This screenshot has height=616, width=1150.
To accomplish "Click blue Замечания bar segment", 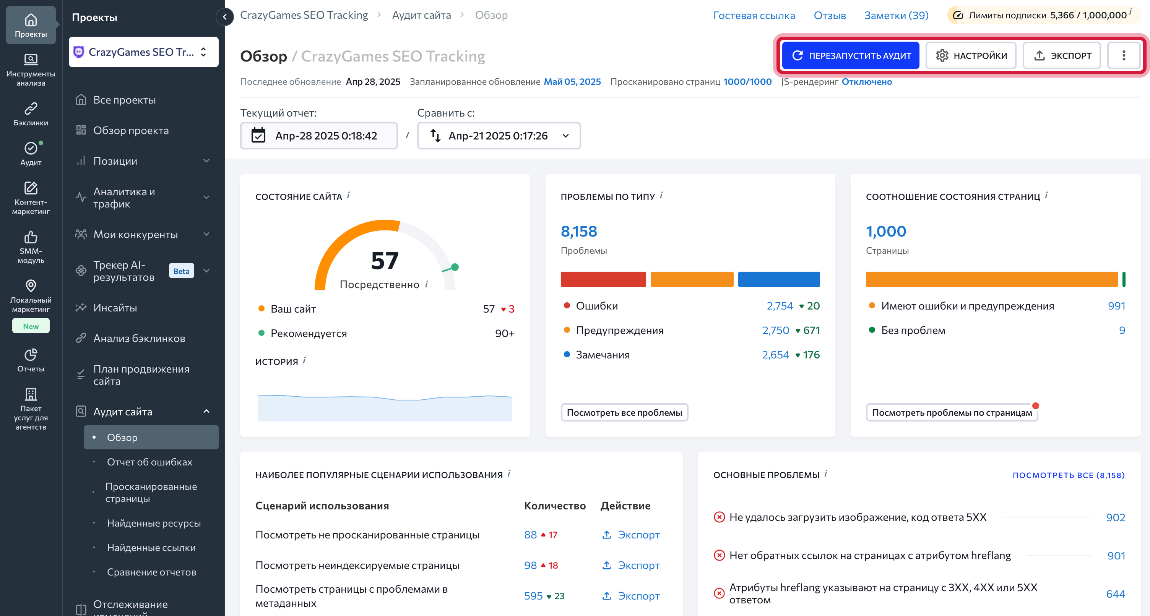I will coord(778,279).
